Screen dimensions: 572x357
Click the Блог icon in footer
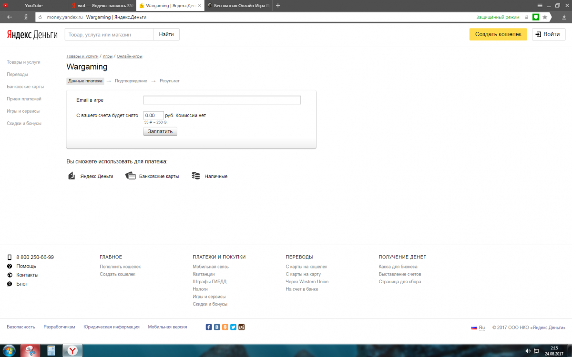[10, 284]
